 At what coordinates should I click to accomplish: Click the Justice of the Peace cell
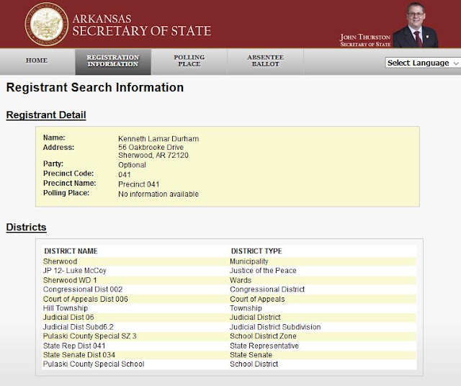tap(263, 271)
